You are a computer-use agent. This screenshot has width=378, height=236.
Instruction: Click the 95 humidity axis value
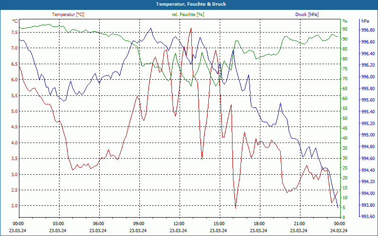point(345,29)
